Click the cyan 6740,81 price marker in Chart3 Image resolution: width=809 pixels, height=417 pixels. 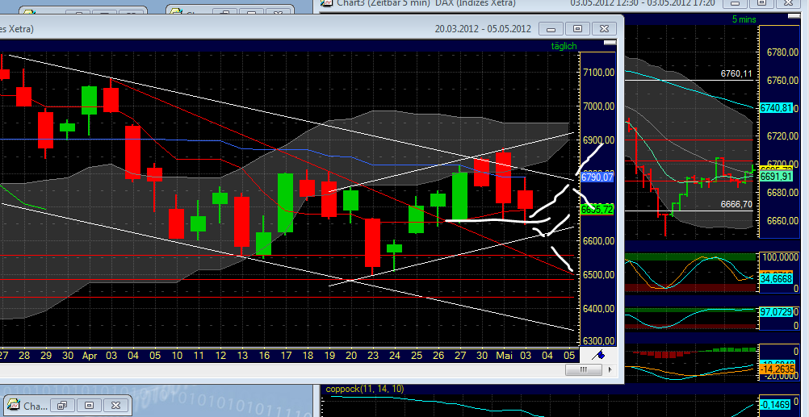[x=775, y=108]
